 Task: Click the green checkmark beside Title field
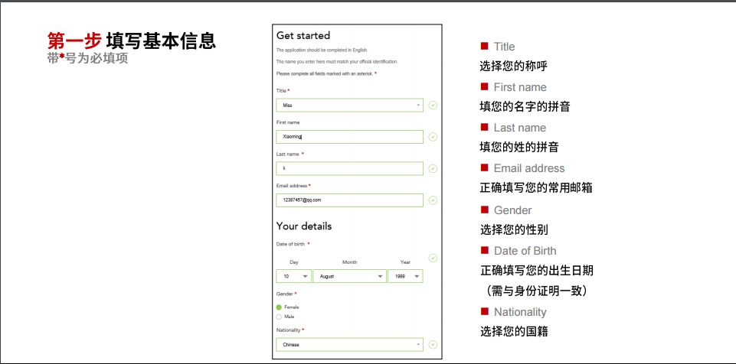click(433, 105)
